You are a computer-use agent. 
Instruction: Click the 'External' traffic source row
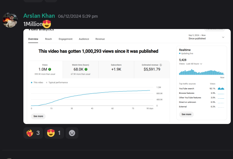pos(202,107)
